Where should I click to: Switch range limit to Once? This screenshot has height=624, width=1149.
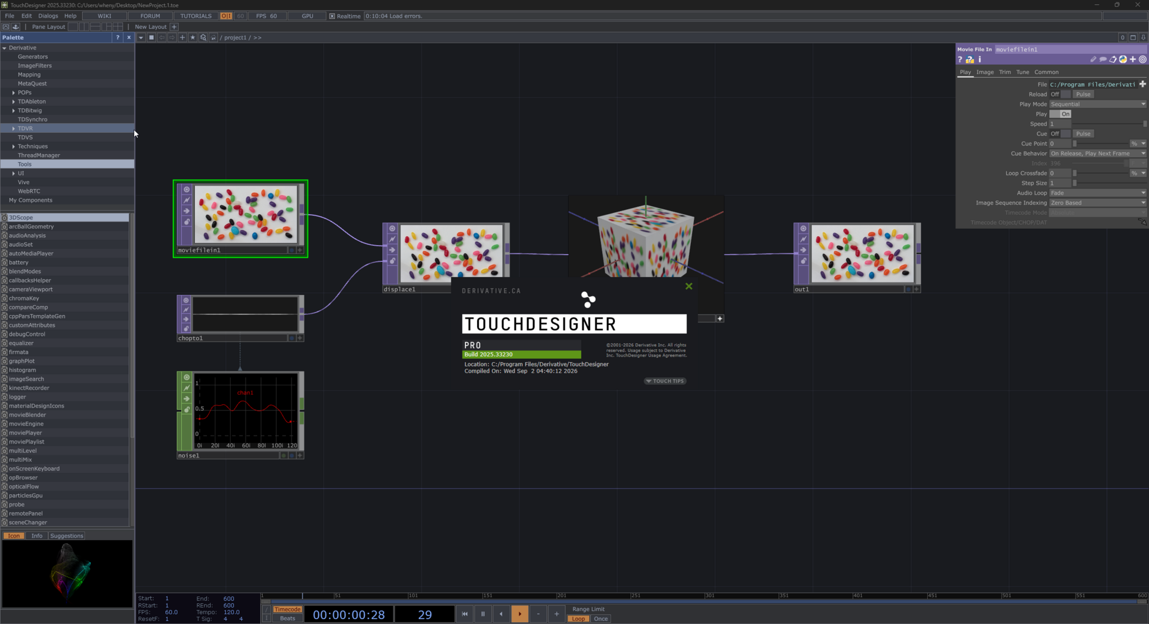pos(601,618)
